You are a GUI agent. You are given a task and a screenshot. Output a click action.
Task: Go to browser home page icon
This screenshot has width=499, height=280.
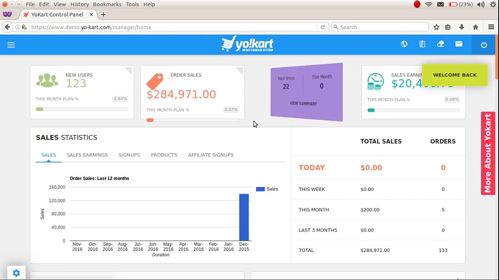(x=476, y=27)
